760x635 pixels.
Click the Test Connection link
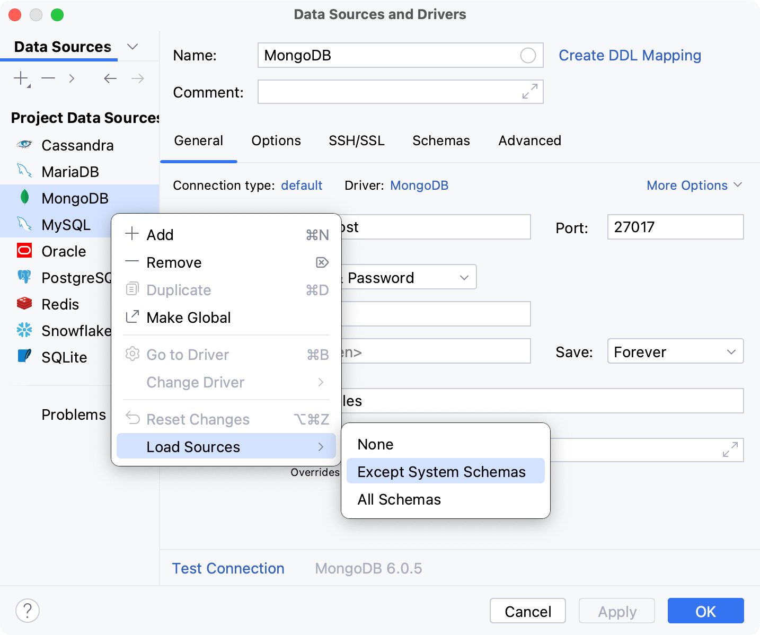(x=228, y=568)
